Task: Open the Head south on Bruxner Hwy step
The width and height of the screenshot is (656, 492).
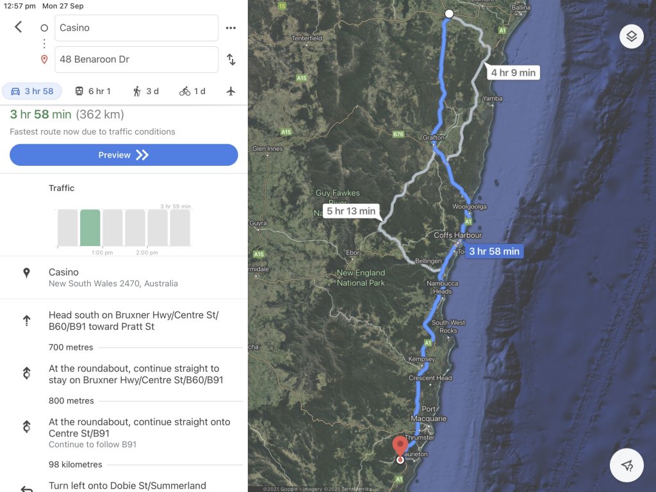Action: 133,321
